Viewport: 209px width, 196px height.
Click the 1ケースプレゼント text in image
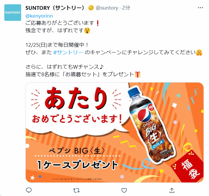tap(77, 165)
